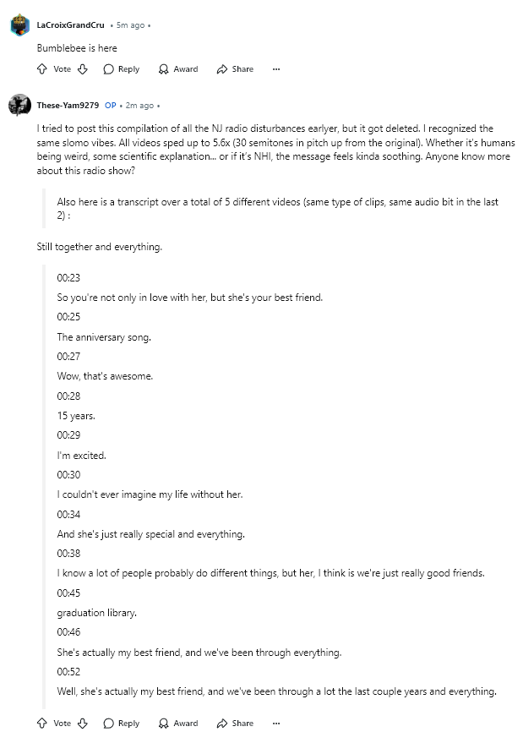Click Share icon under transcript comment

click(x=222, y=724)
